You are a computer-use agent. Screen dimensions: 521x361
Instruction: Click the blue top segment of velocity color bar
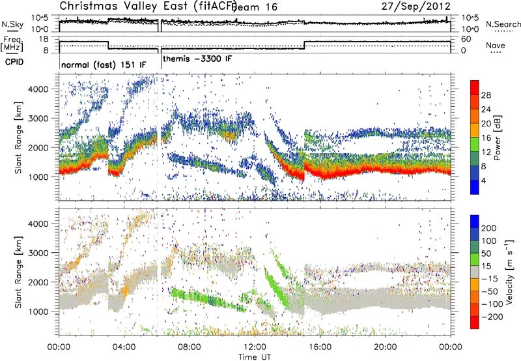475,222
